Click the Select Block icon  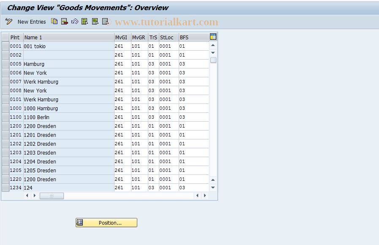tap(95, 22)
